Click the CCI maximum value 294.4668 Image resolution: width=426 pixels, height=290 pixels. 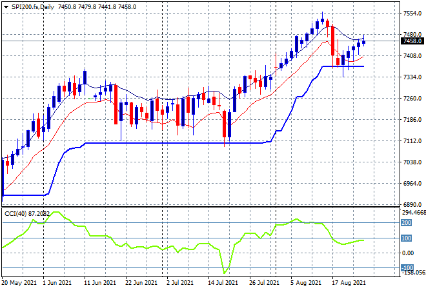coord(414,213)
